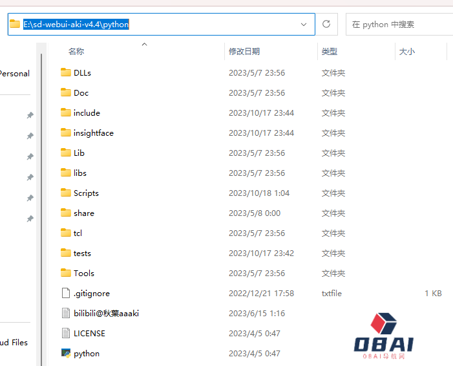
Task: Open the Lib folder
Action: 79,153
